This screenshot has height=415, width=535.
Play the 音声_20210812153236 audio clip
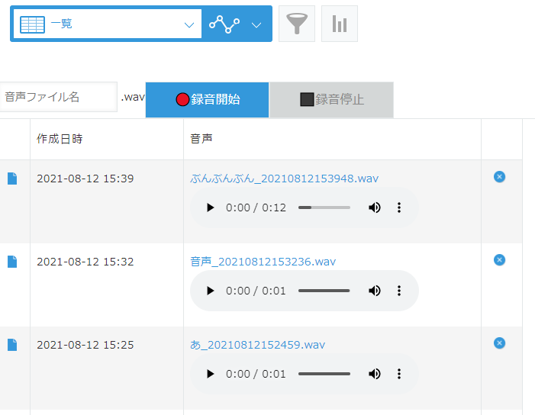210,291
